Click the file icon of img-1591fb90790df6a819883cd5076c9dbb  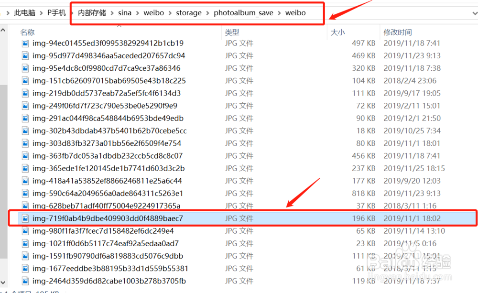25,256
